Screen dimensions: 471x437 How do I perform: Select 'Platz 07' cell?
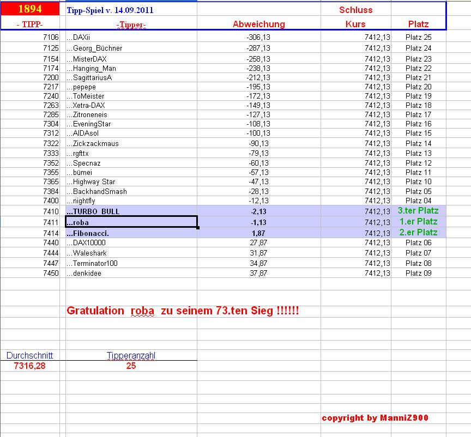[x=419, y=253]
